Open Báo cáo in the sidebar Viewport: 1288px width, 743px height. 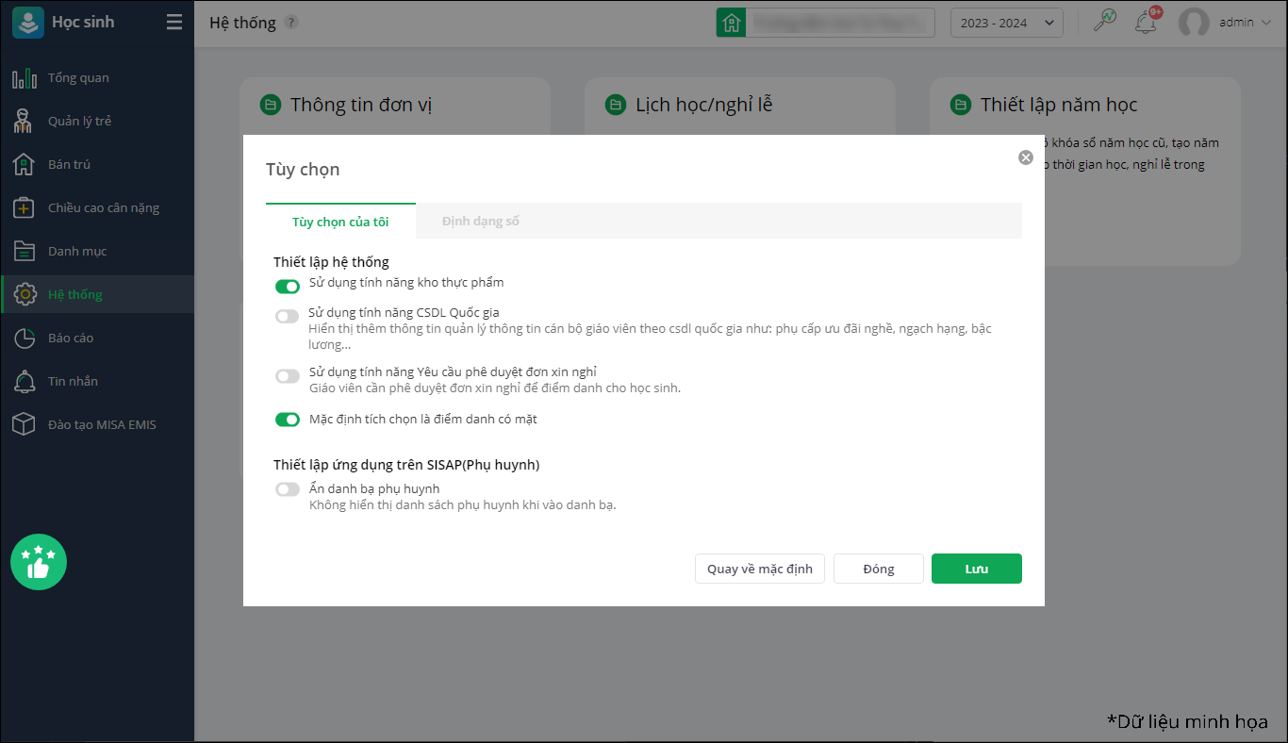(71, 338)
